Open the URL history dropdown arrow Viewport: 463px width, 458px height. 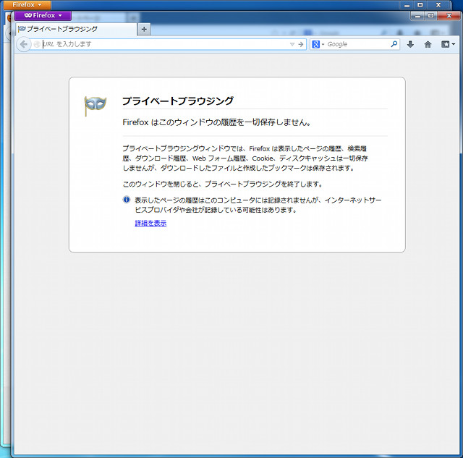(292, 44)
